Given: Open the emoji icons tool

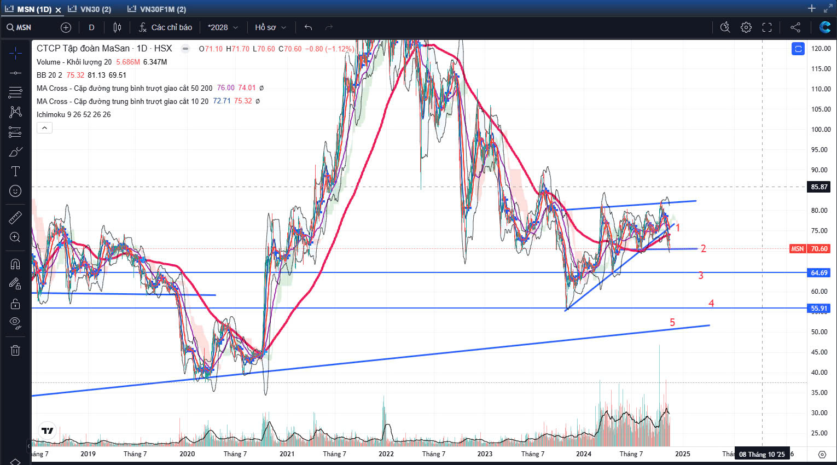Looking at the screenshot, I should coord(15,191).
